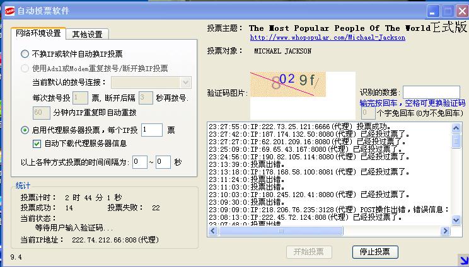Click the 投票失败 count value 22
The image size is (469, 267).
(156, 208)
